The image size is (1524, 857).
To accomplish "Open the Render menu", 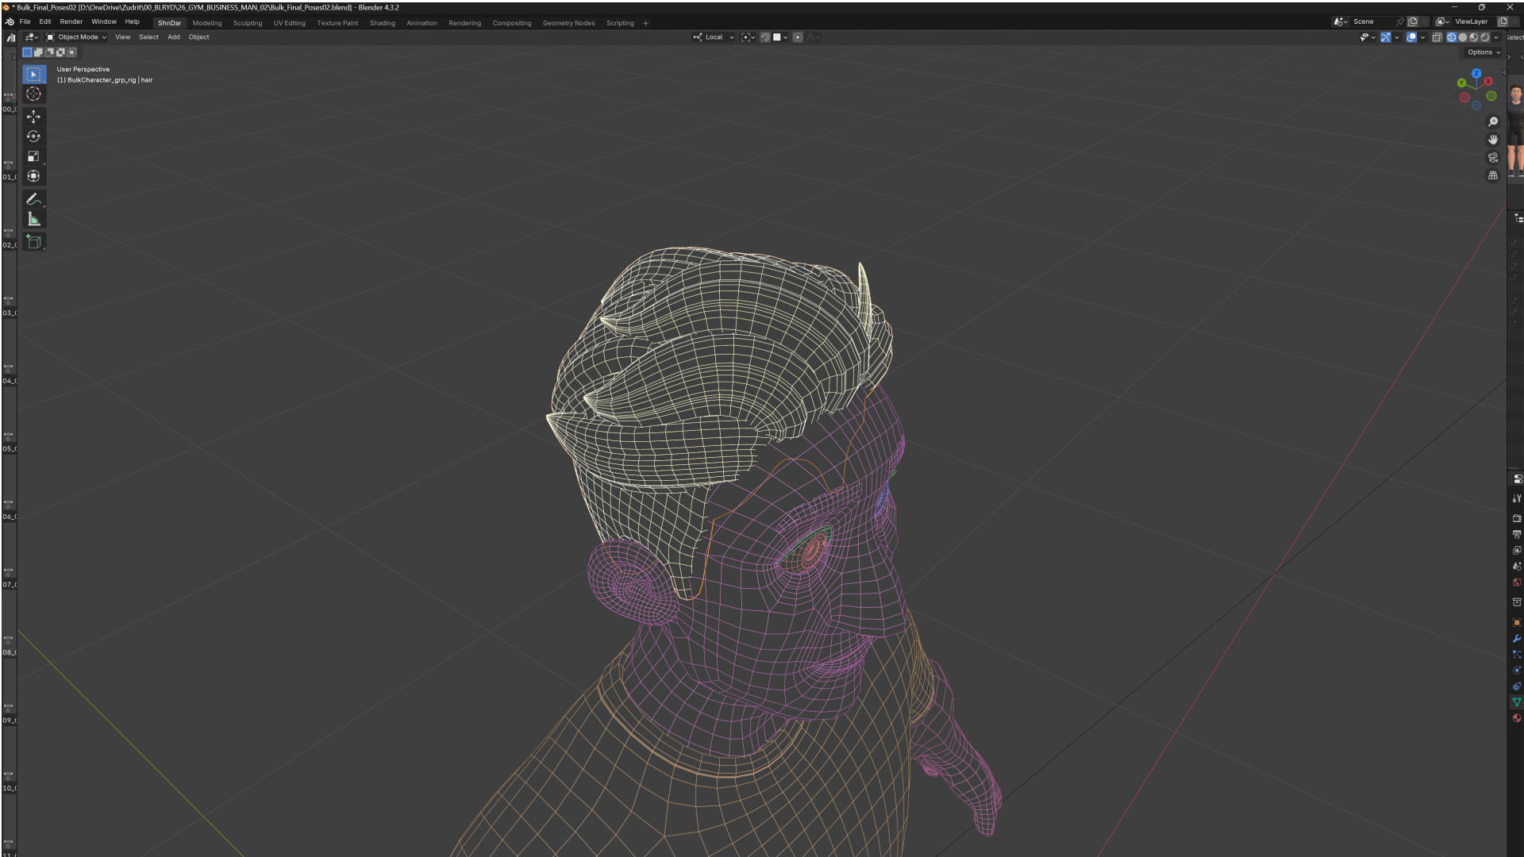I will click(x=71, y=22).
